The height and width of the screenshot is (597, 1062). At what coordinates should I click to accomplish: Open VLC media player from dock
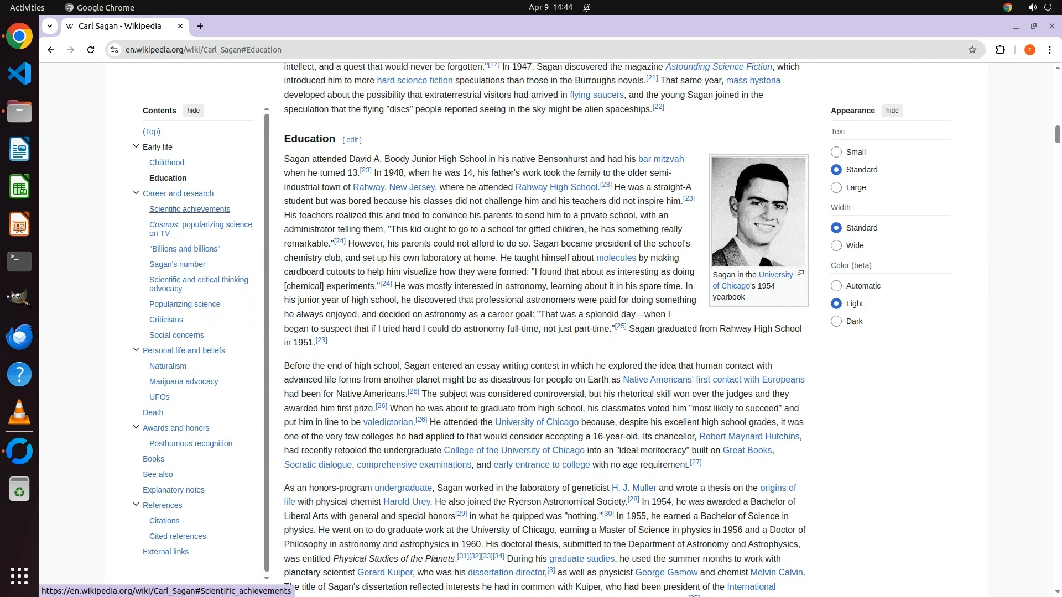click(19, 412)
